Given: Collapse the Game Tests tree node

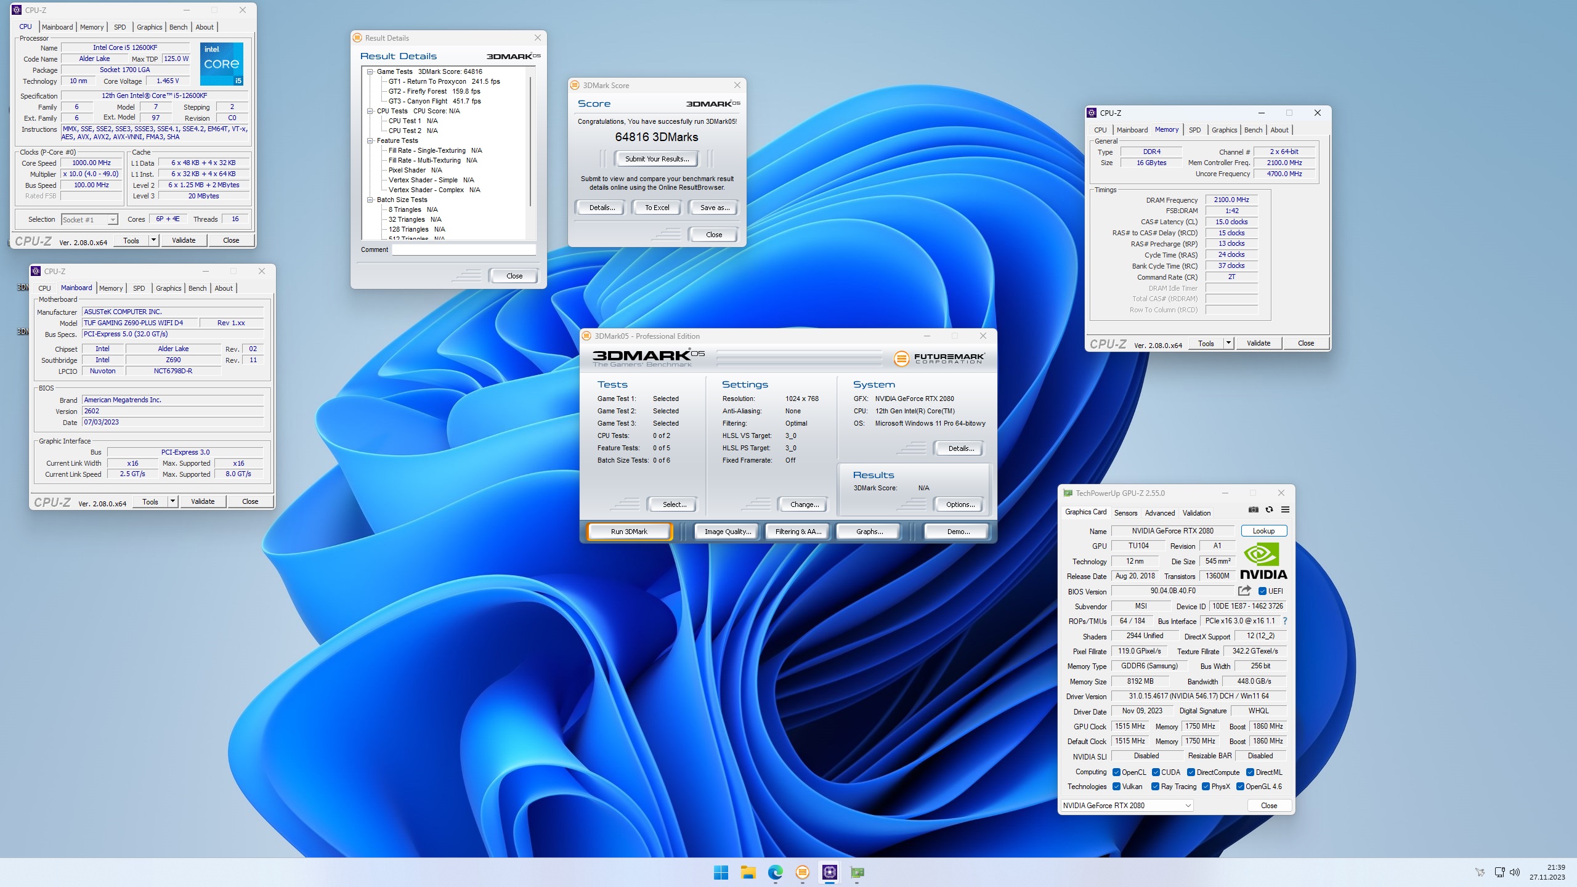Looking at the screenshot, I should [370, 71].
